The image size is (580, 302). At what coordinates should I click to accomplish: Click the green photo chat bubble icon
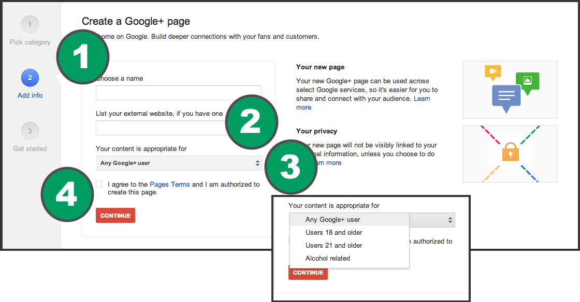pos(528,83)
